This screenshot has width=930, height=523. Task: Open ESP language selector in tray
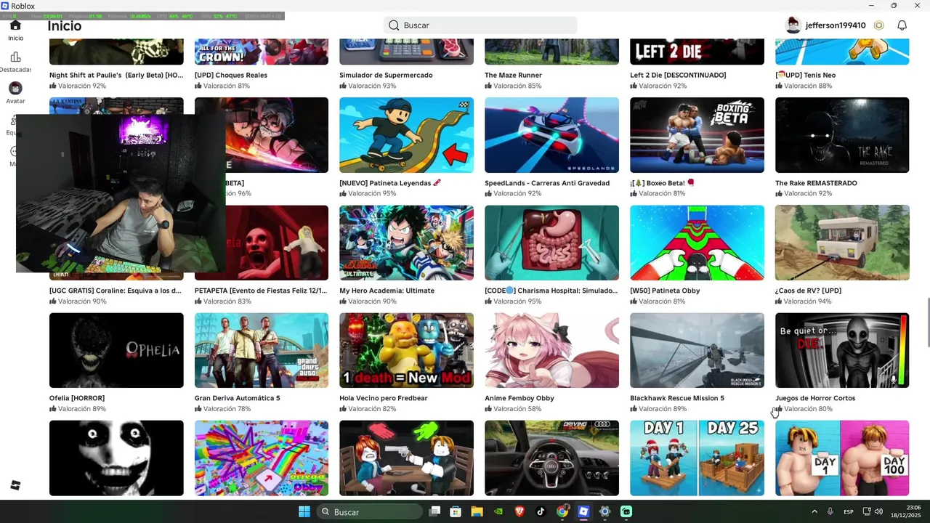point(849,512)
